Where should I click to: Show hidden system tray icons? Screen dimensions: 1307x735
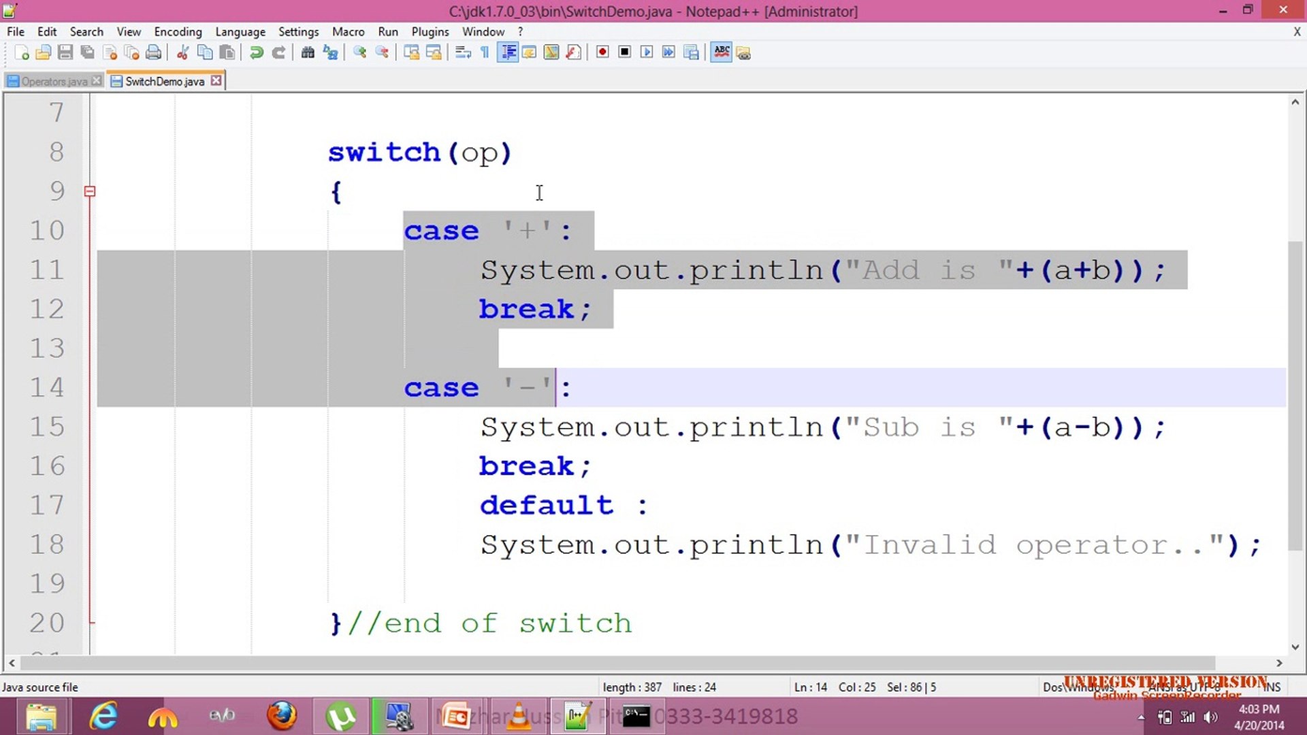coord(1142,717)
